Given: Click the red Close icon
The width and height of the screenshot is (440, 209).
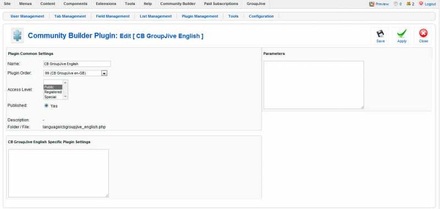Looking at the screenshot, I should (423, 33).
